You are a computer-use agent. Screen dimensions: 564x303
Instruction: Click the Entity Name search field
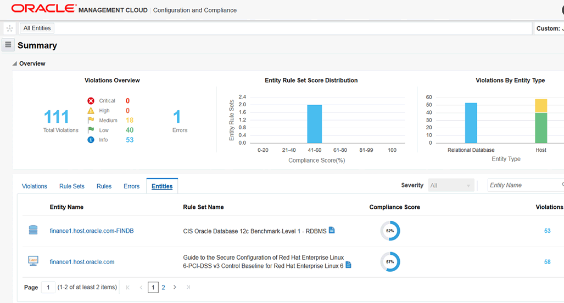(x=526, y=185)
